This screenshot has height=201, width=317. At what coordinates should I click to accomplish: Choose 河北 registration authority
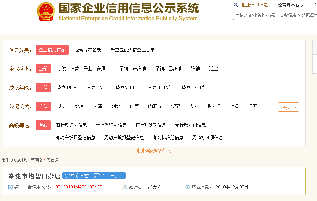pos(116,106)
